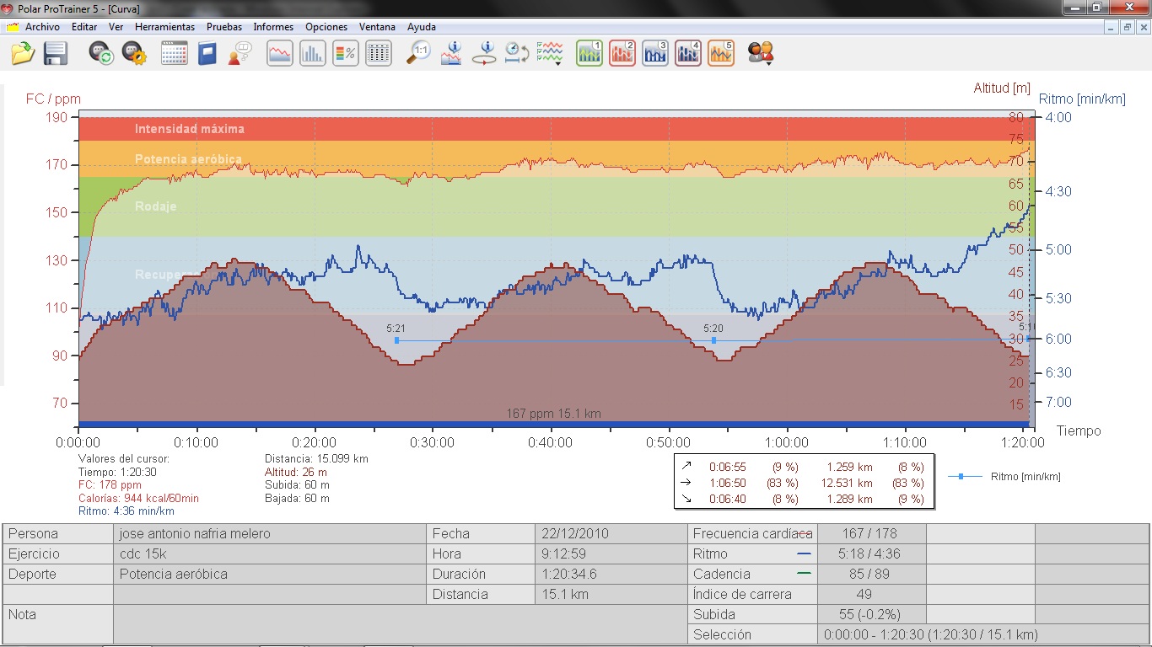The height and width of the screenshot is (647, 1152).
Task: Expand the users icon dropdown in toolbar
Action: [x=761, y=54]
